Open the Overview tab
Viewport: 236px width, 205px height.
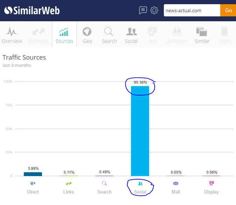click(x=12, y=35)
